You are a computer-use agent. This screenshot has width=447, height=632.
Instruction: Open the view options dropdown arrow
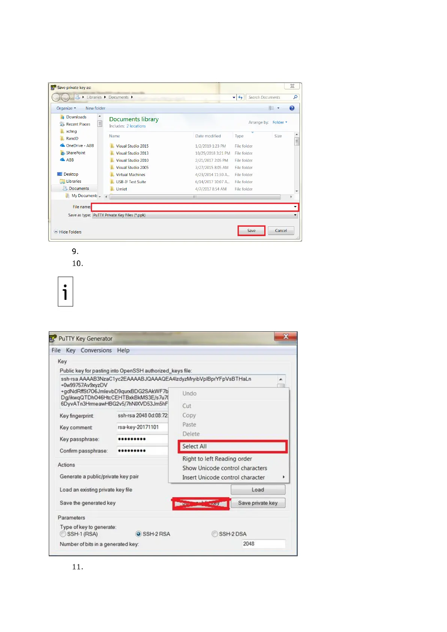pyautogui.click(x=278, y=108)
